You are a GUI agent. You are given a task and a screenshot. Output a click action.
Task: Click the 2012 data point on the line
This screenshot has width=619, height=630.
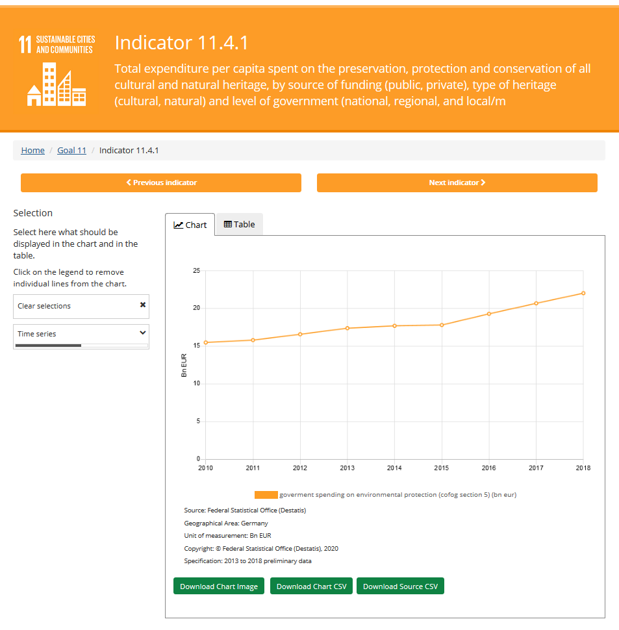tap(300, 334)
